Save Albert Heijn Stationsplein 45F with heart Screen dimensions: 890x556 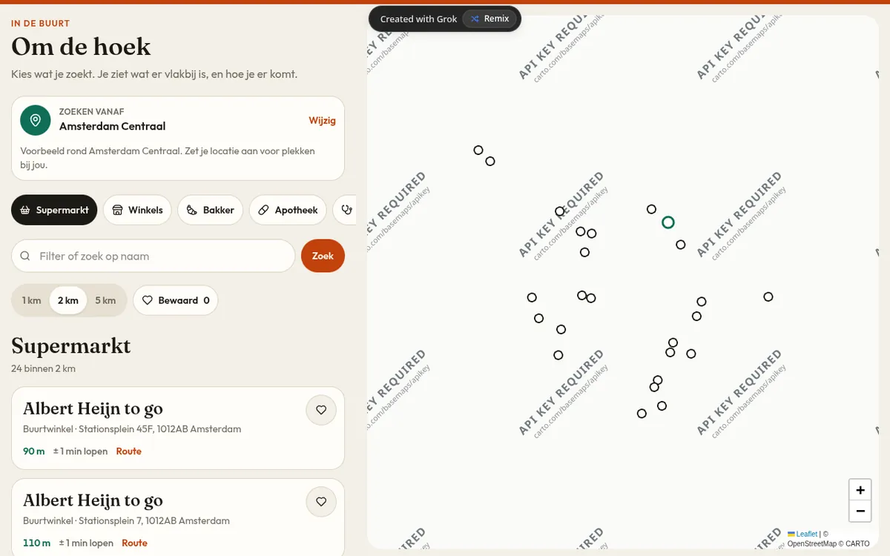click(x=321, y=410)
